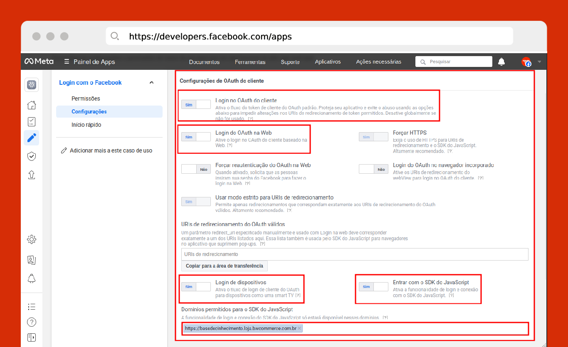Toggle the Login de dispositivos switch
The width and height of the screenshot is (568, 347).
[x=196, y=286]
